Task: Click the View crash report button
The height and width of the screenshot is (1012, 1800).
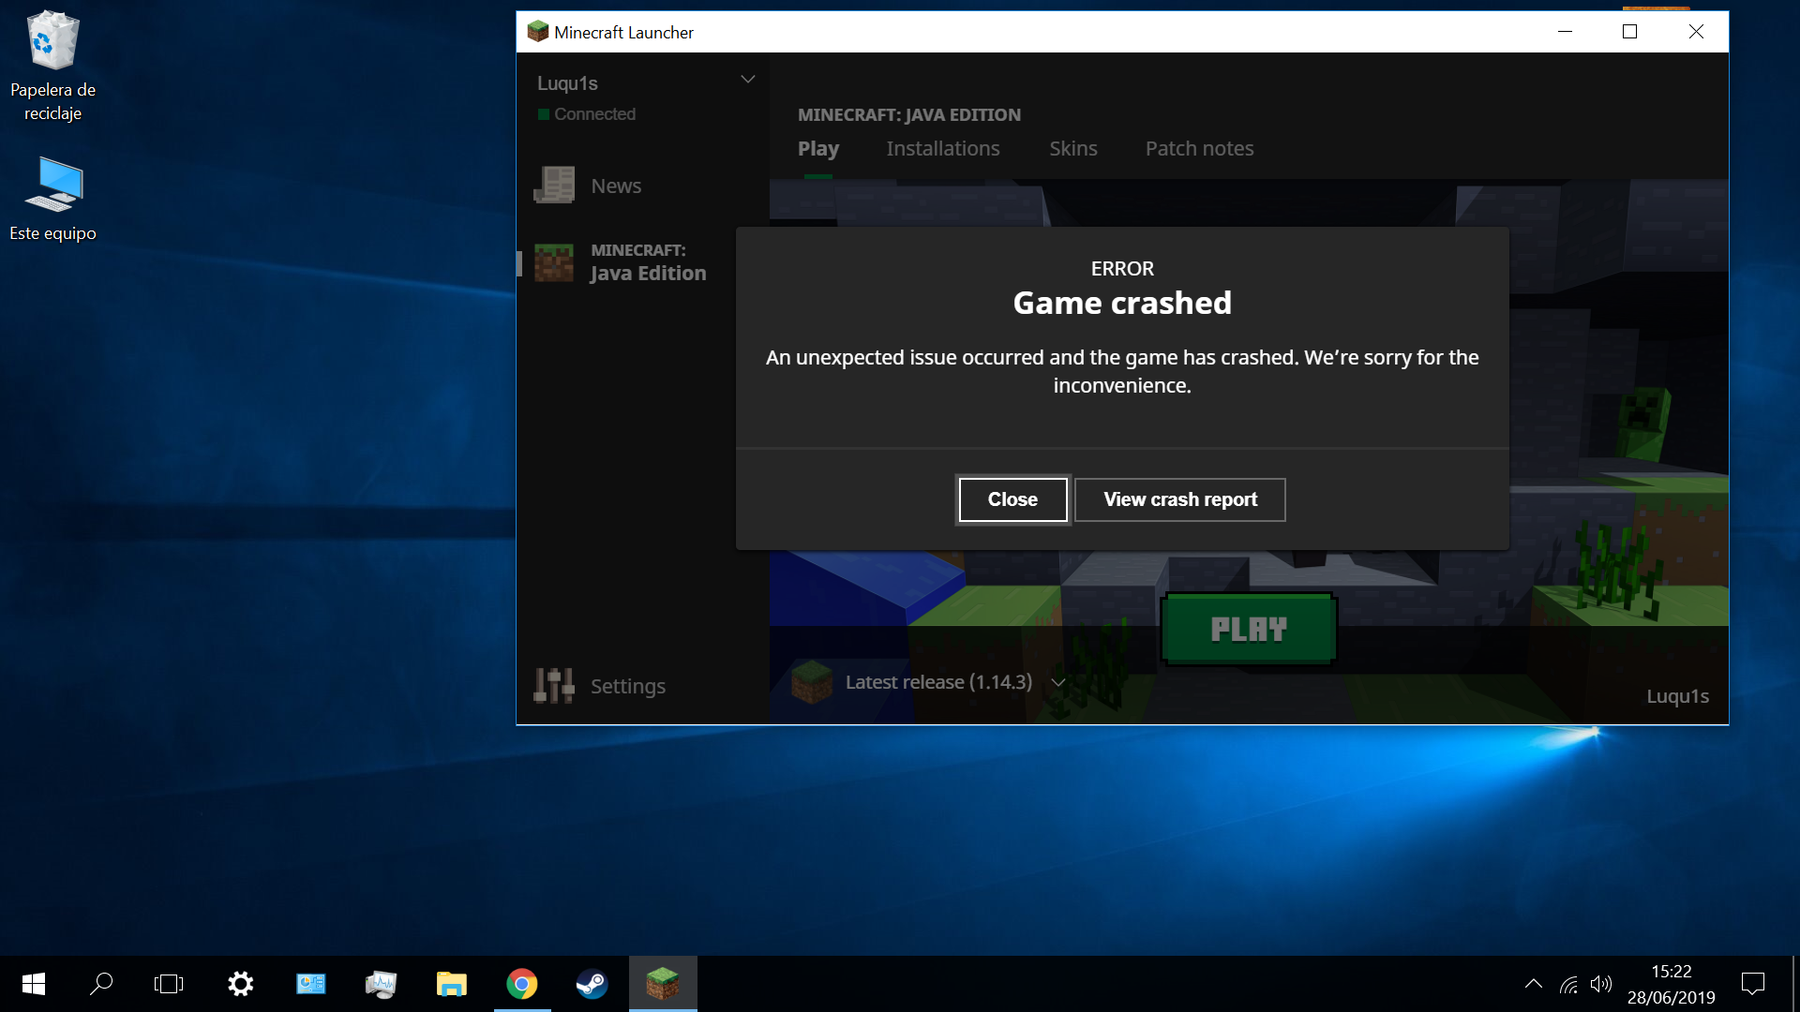Action: tap(1180, 499)
